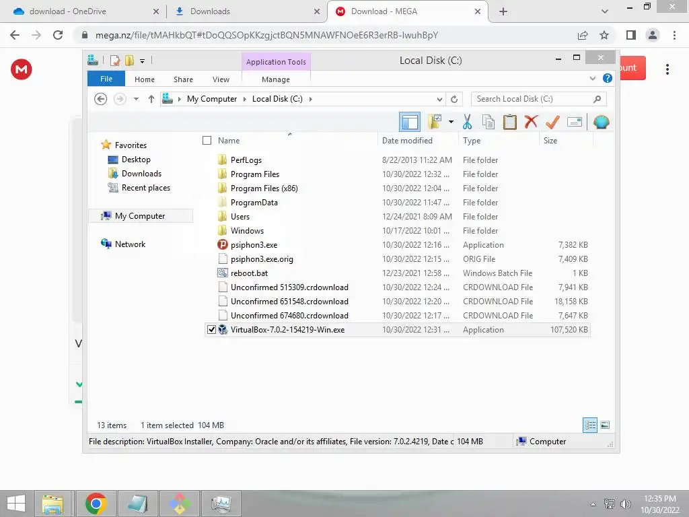Click the red X Delete icon

pos(531,121)
